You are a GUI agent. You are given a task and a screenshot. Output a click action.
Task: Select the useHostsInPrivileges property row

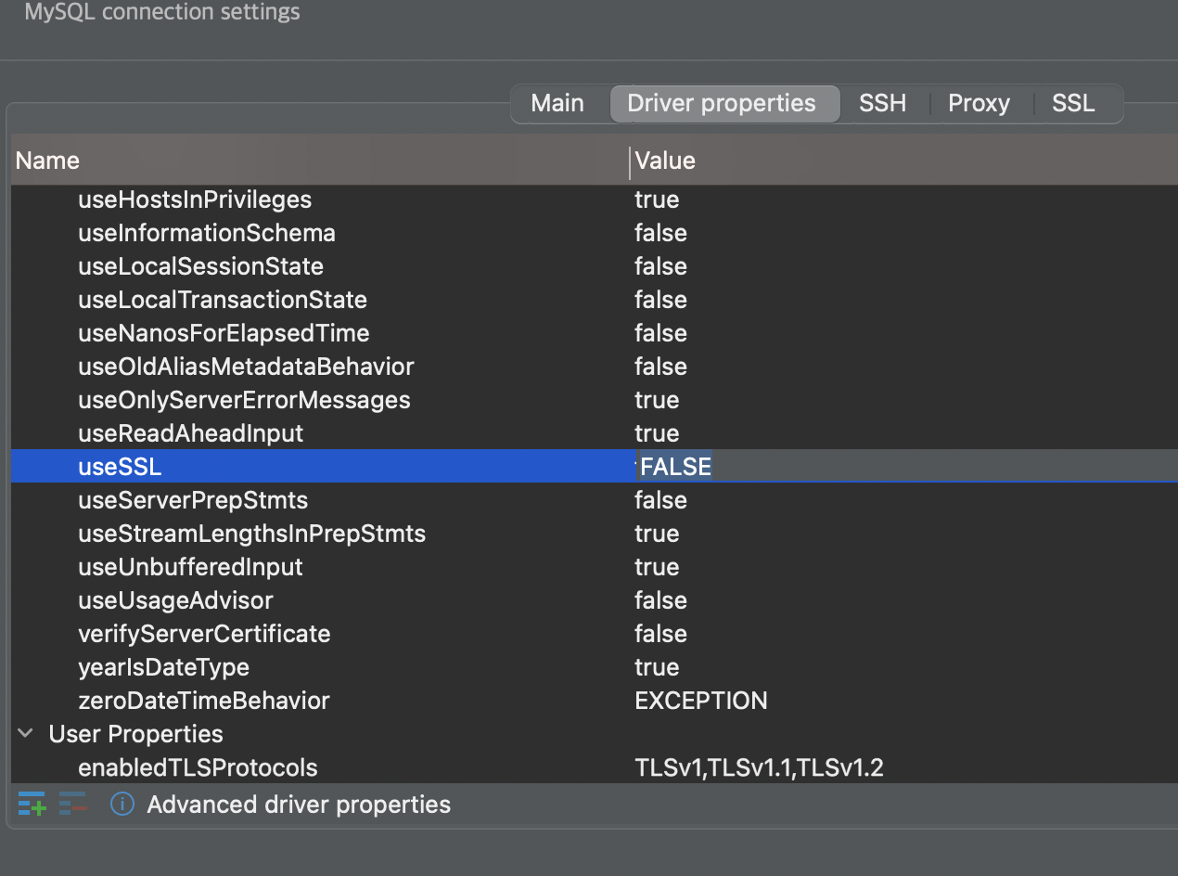pos(594,200)
